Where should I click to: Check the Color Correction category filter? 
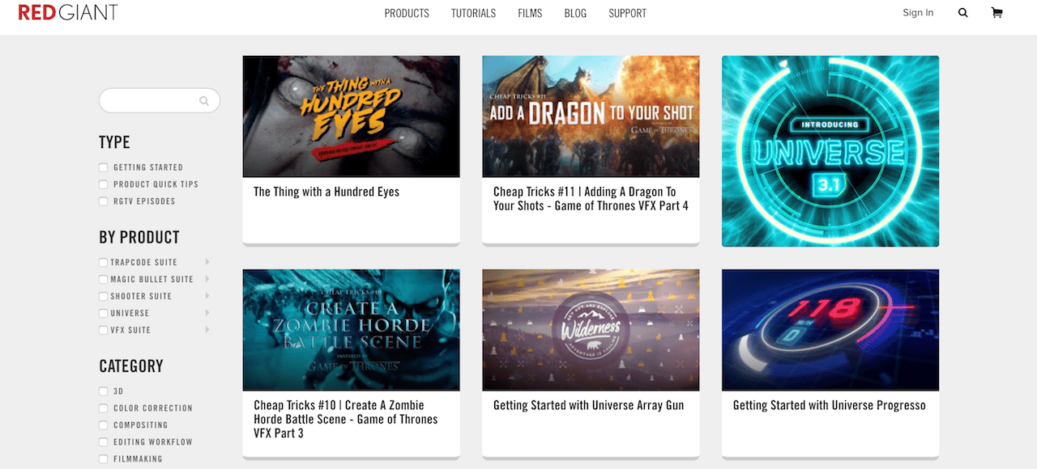pyautogui.click(x=104, y=408)
